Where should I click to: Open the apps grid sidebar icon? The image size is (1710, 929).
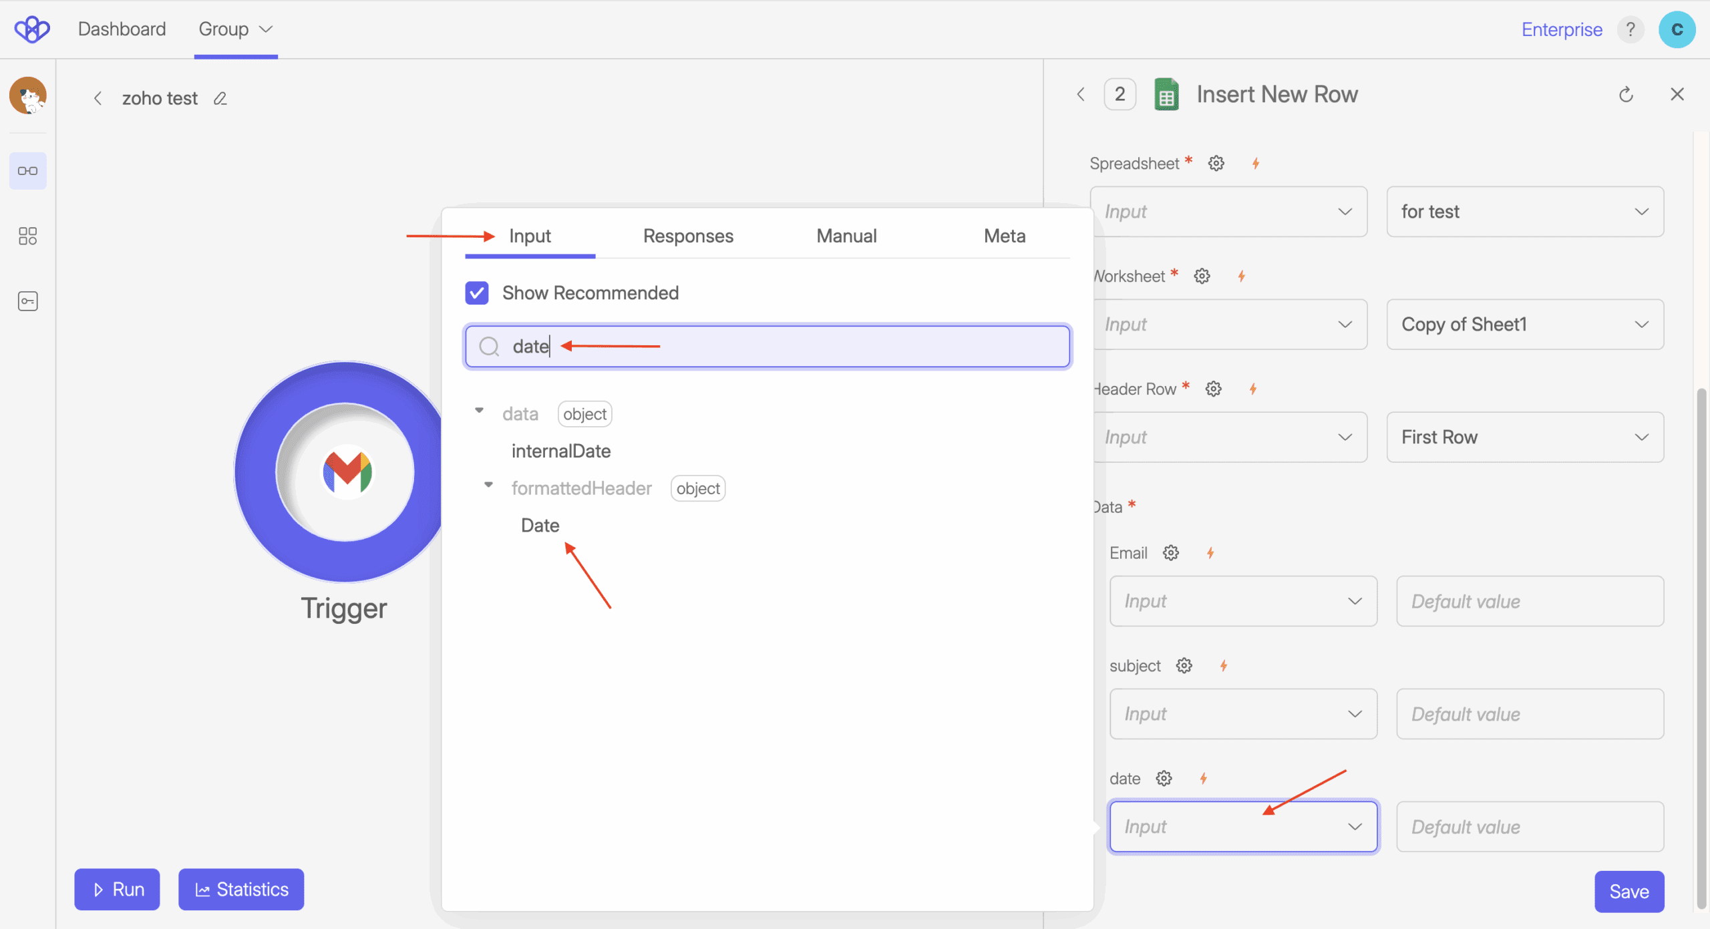(x=28, y=236)
